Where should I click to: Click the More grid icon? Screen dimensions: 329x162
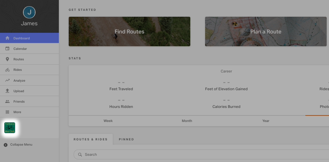7,112
